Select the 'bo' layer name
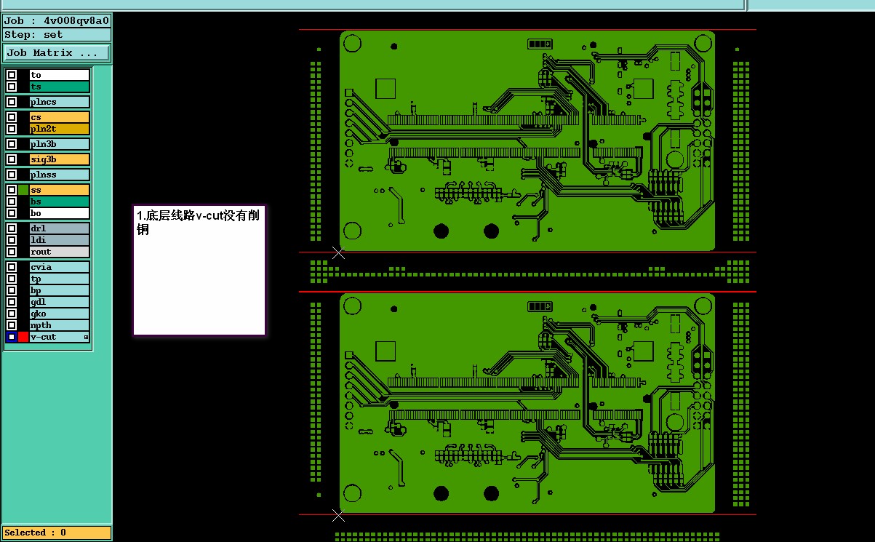The image size is (875, 542). [60, 213]
